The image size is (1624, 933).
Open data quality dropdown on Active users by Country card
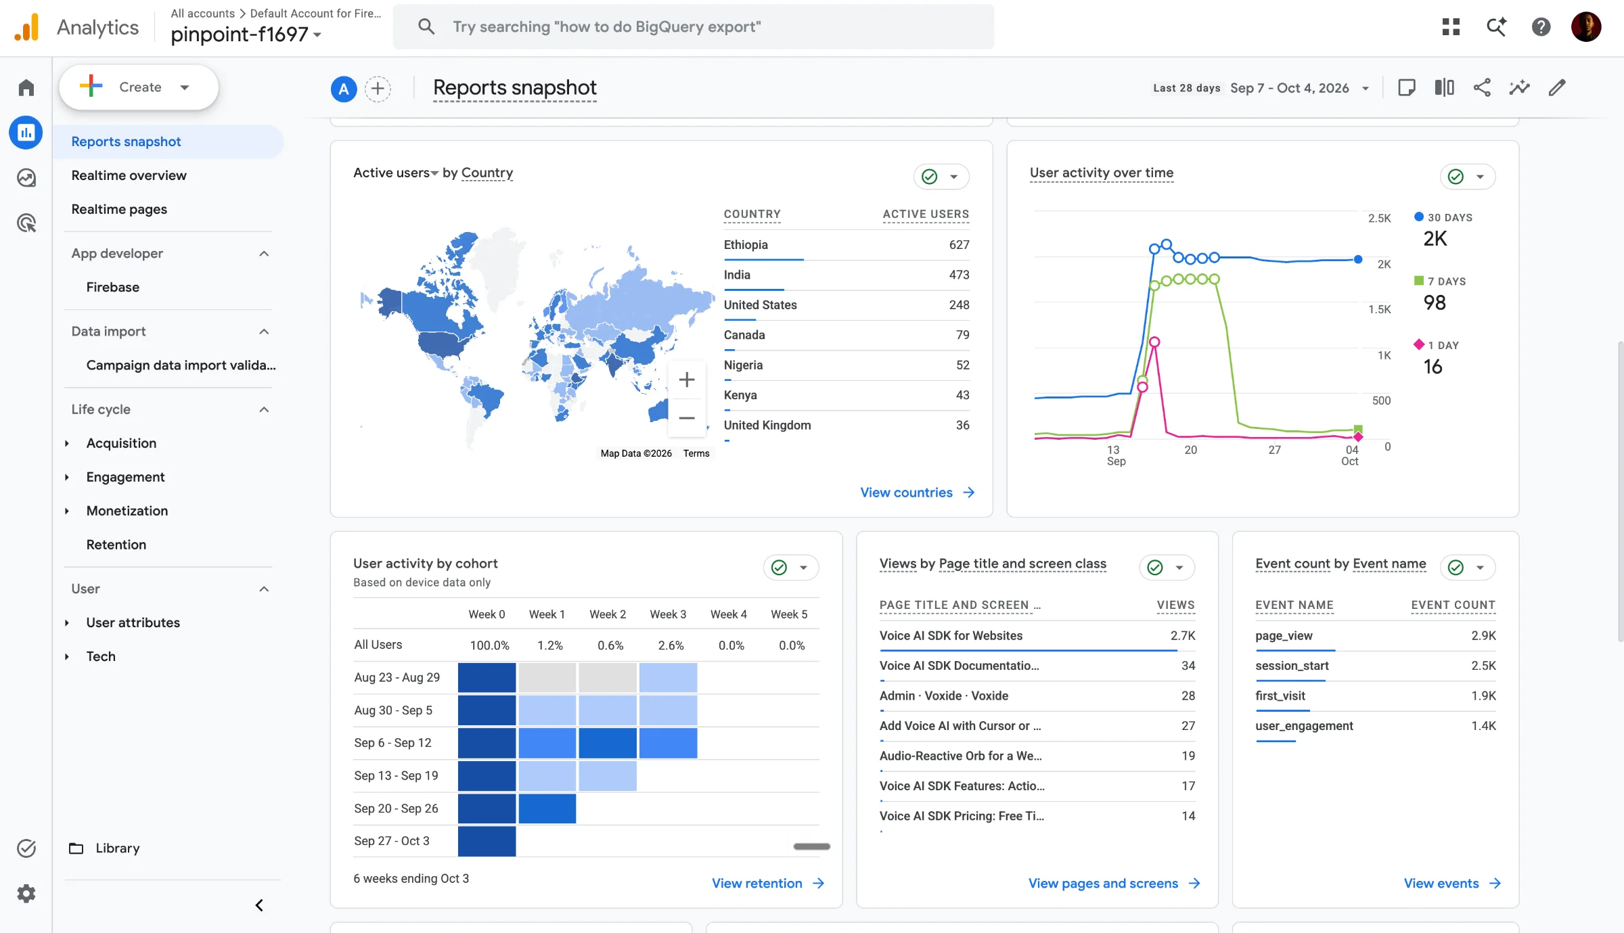coord(941,177)
